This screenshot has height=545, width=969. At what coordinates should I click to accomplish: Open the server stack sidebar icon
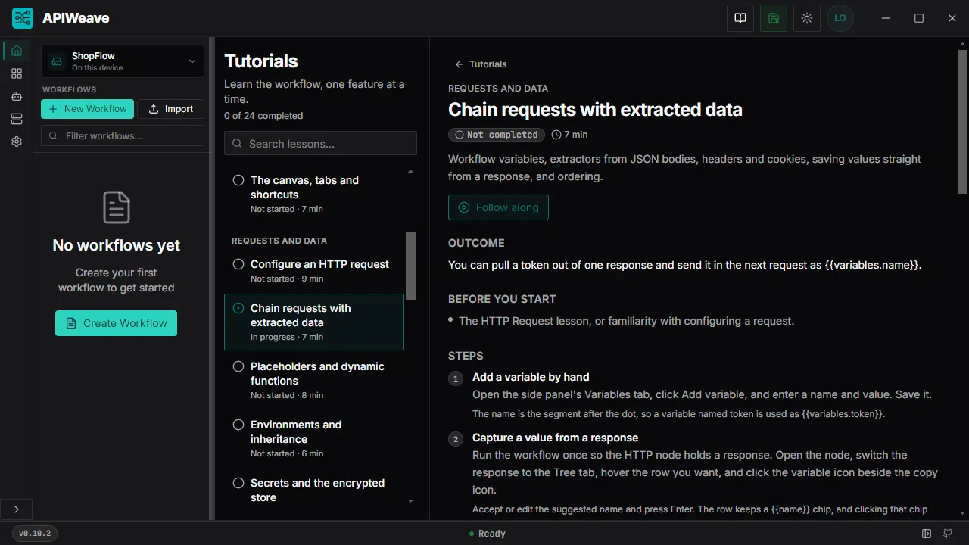point(17,119)
